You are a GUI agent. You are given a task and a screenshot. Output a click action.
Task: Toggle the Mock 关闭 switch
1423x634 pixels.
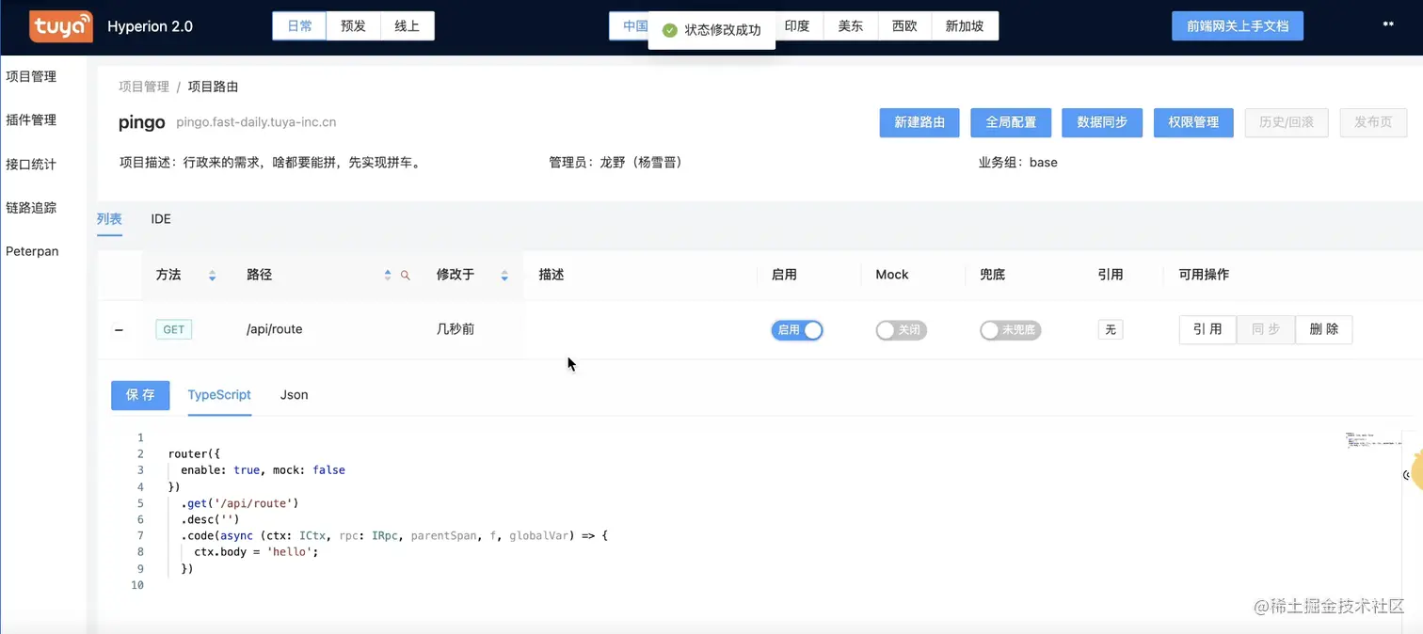click(x=901, y=330)
